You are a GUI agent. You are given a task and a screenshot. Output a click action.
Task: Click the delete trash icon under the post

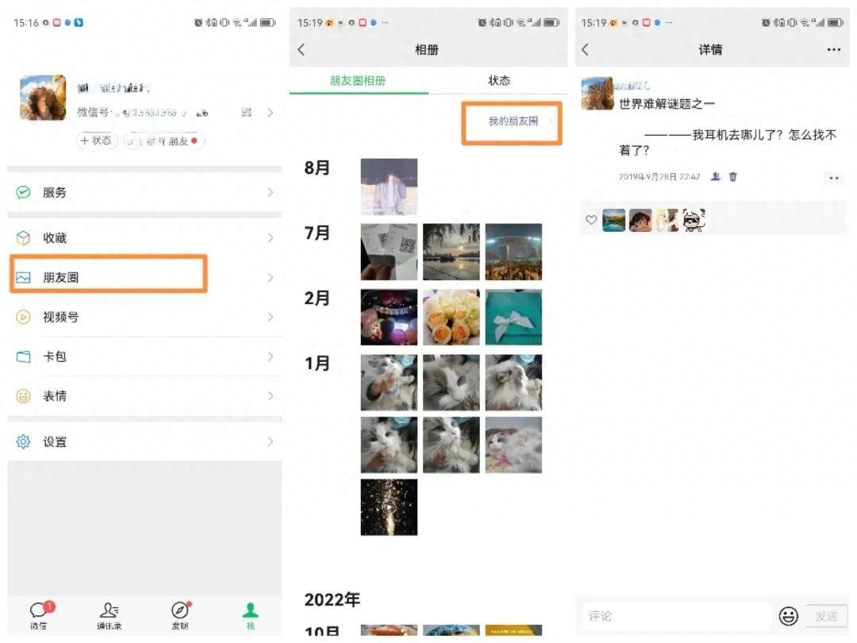tap(733, 176)
